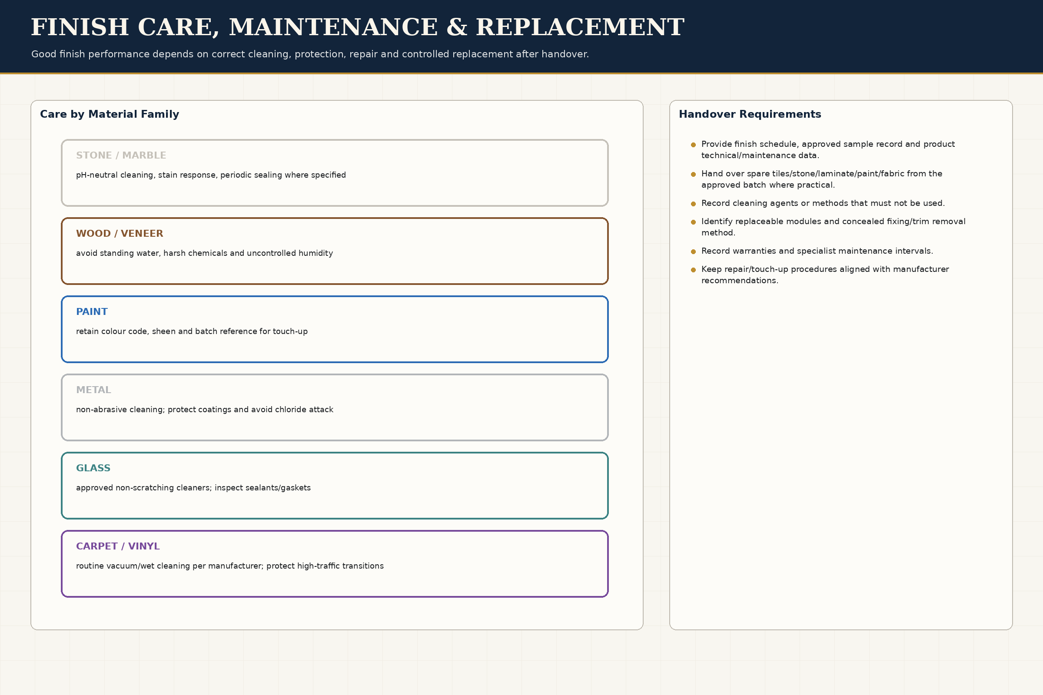Click the 'pH-neutral cleaning, stain response' line
The width and height of the screenshot is (1043, 695).
click(211, 175)
